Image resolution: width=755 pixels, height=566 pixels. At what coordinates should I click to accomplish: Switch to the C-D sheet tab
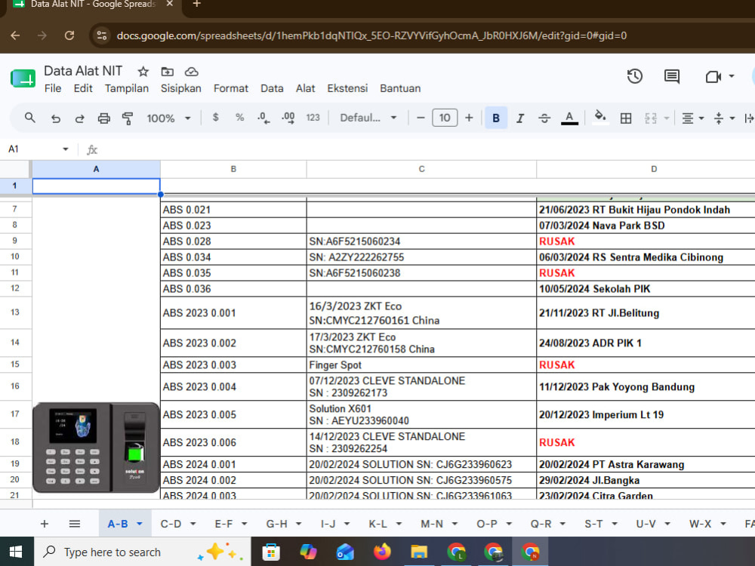click(x=171, y=524)
